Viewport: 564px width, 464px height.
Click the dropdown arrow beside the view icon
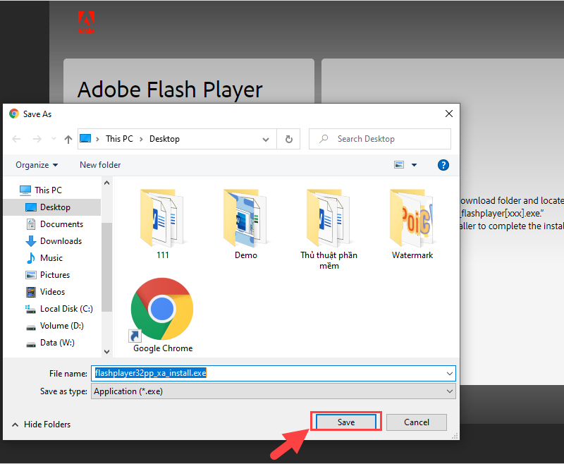click(x=414, y=164)
